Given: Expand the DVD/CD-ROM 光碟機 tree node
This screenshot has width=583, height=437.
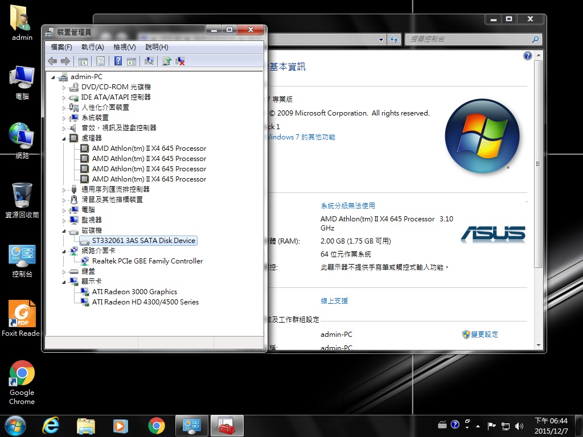Looking at the screenshot, I should click(64, 88).
